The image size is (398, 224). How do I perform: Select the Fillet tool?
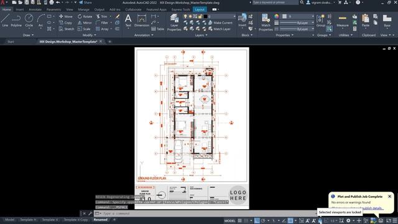[x=102, y=22]
